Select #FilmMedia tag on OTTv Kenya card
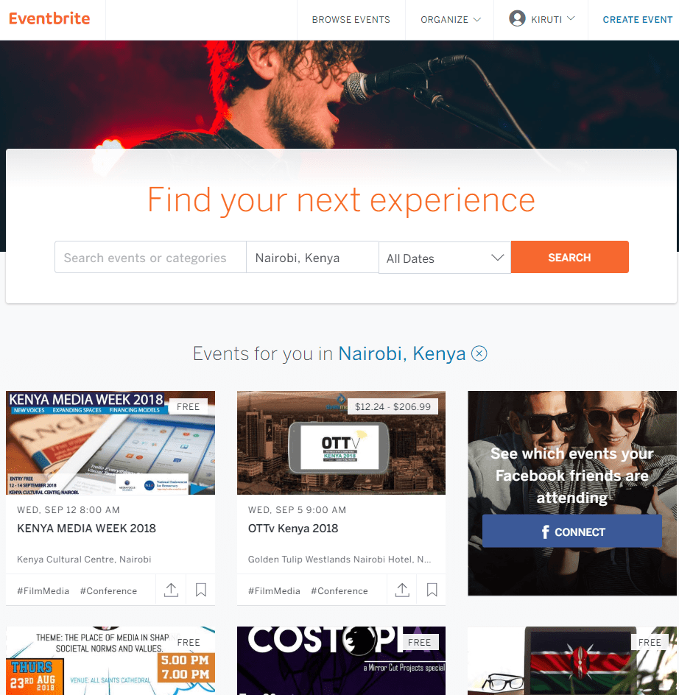This screenshot has height=695, width=679. 274,591
